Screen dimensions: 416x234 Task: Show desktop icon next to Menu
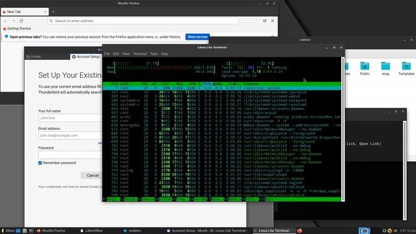tap(18, 231)
